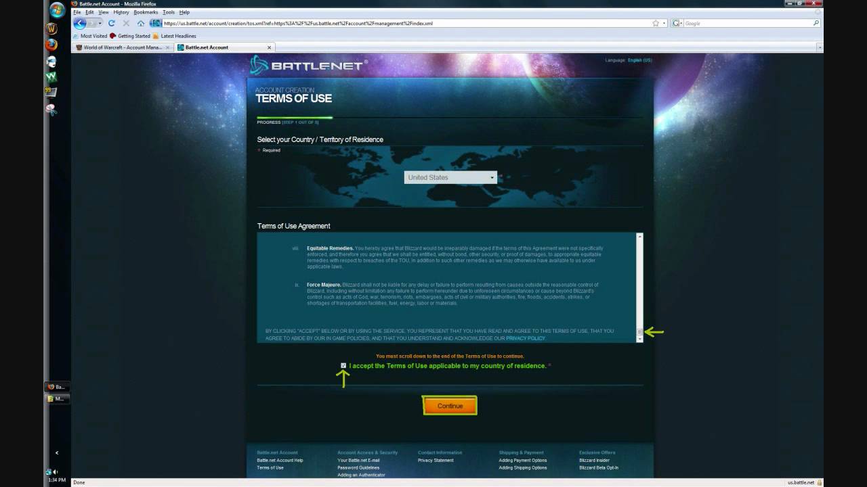Image resolution: width=867 pixels, height=487 pixels.
Task: Click the system clock showing 1:34 PM
Action: [56, 480]
